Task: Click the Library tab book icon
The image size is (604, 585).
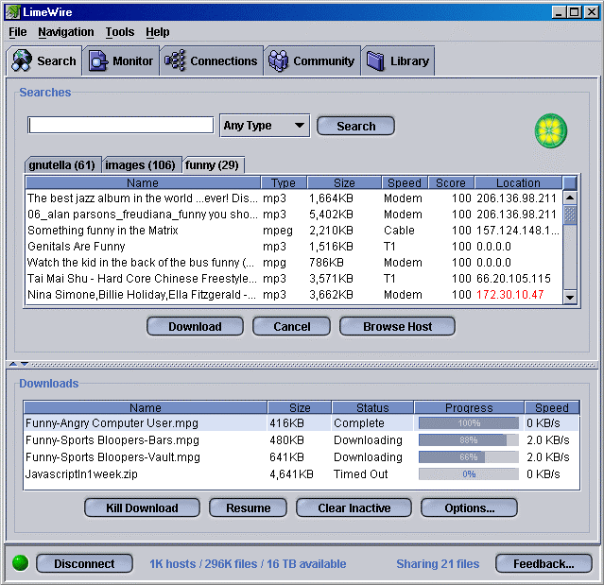Action: [x=375, y=61]
